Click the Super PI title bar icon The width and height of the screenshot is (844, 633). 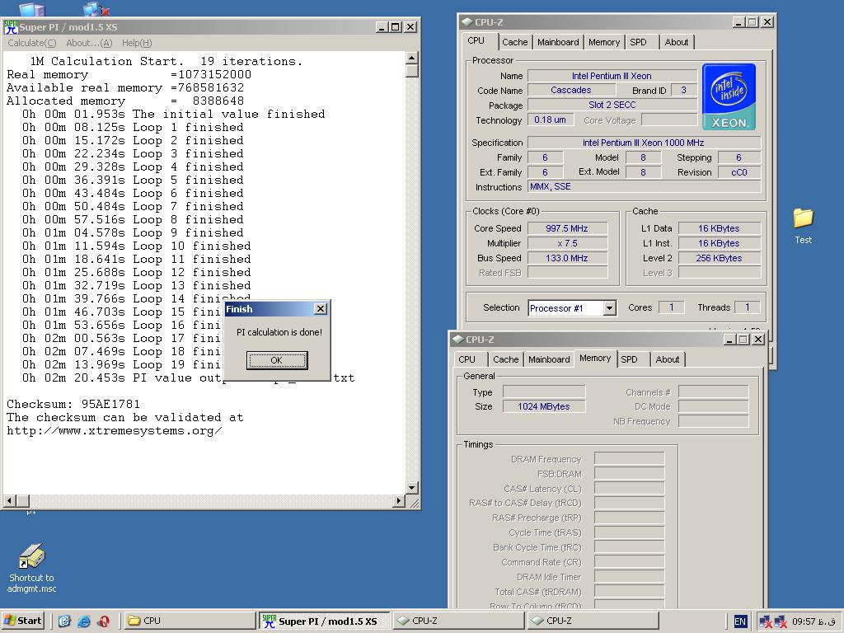pos(11,26)
